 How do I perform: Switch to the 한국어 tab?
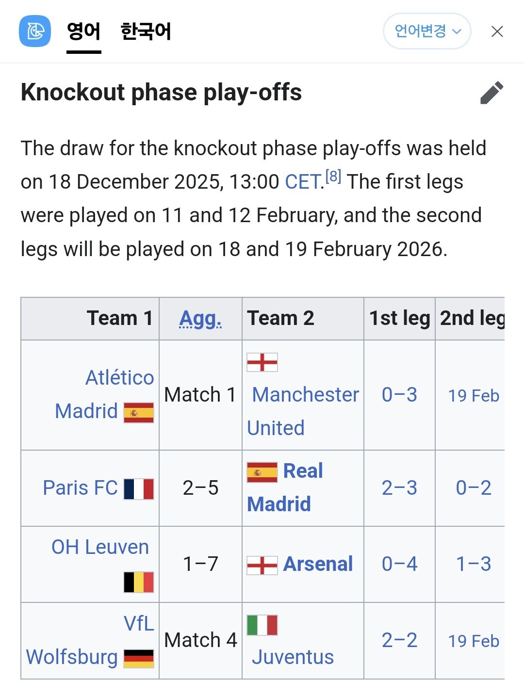click(x=146, y=32)
